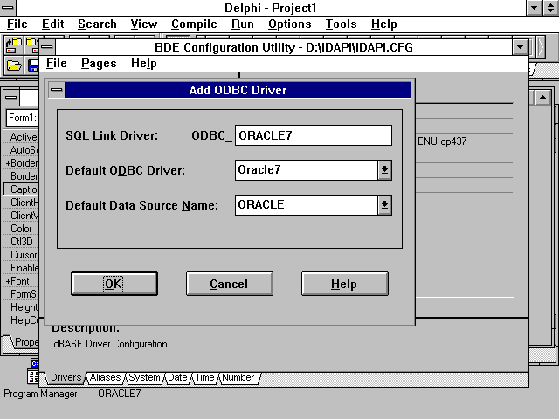Open Help for Add ODBC Driver

pyautogui.click(x=343, y=284)
